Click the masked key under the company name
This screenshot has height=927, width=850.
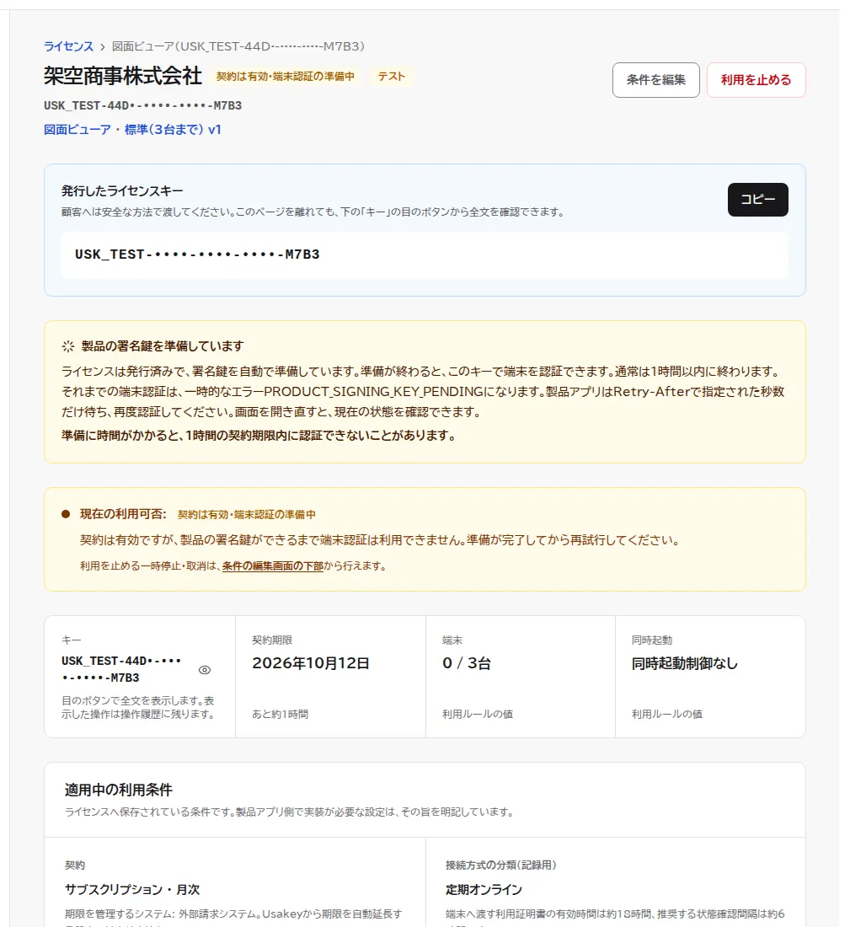click(142, 105)
